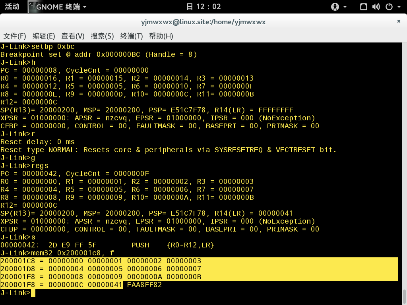Click the terminal cursor at the last J-Link prompt
This screenshot has width=407, height=305.
pos(33,293)
